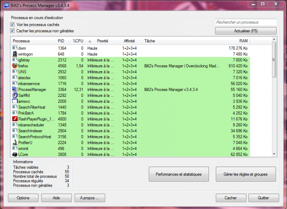This screenshot has width=287, height=209.
Task: Focus the 'Rechercher un processus' search field
Action: click(x=246, y=22)
